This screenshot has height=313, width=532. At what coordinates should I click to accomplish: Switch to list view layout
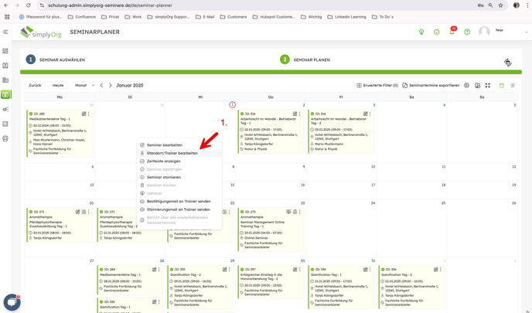click(x=513, y=86)
